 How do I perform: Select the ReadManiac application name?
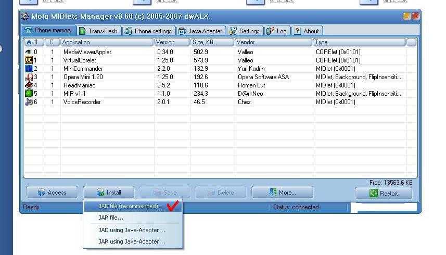click(79, 85)
